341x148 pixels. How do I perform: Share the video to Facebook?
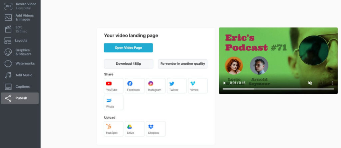pyautogui.click(x=135, y=86)
